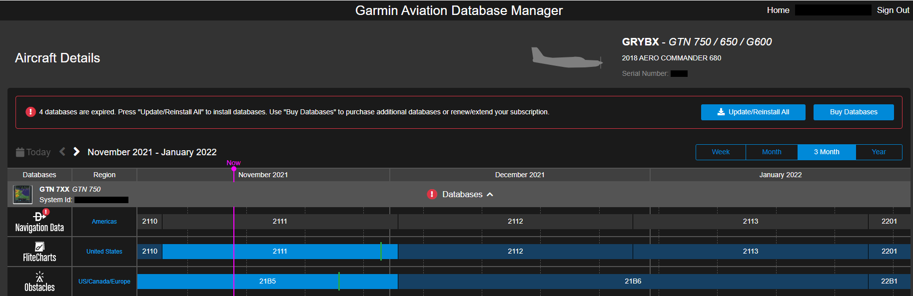Click the red alert icon in warning banner
The height and width of the screenshot is (296, 913).
click(30, 112)
